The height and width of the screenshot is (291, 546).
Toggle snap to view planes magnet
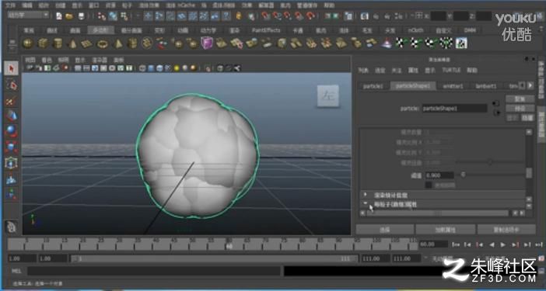pyautogui.click(x=299, y=16)
